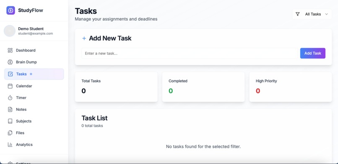
Task: Click 'Manage your assignments and deadlines' subtitle
Action: pyautogui.click(x=116, y=19)
